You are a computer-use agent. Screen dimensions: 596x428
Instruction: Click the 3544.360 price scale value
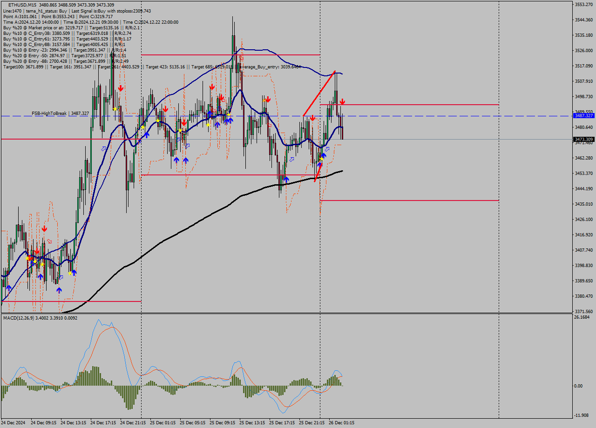tap(584, 20)
